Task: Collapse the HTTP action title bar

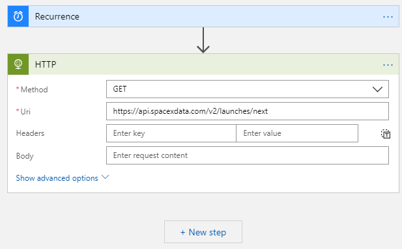Action: coord(203,64)
